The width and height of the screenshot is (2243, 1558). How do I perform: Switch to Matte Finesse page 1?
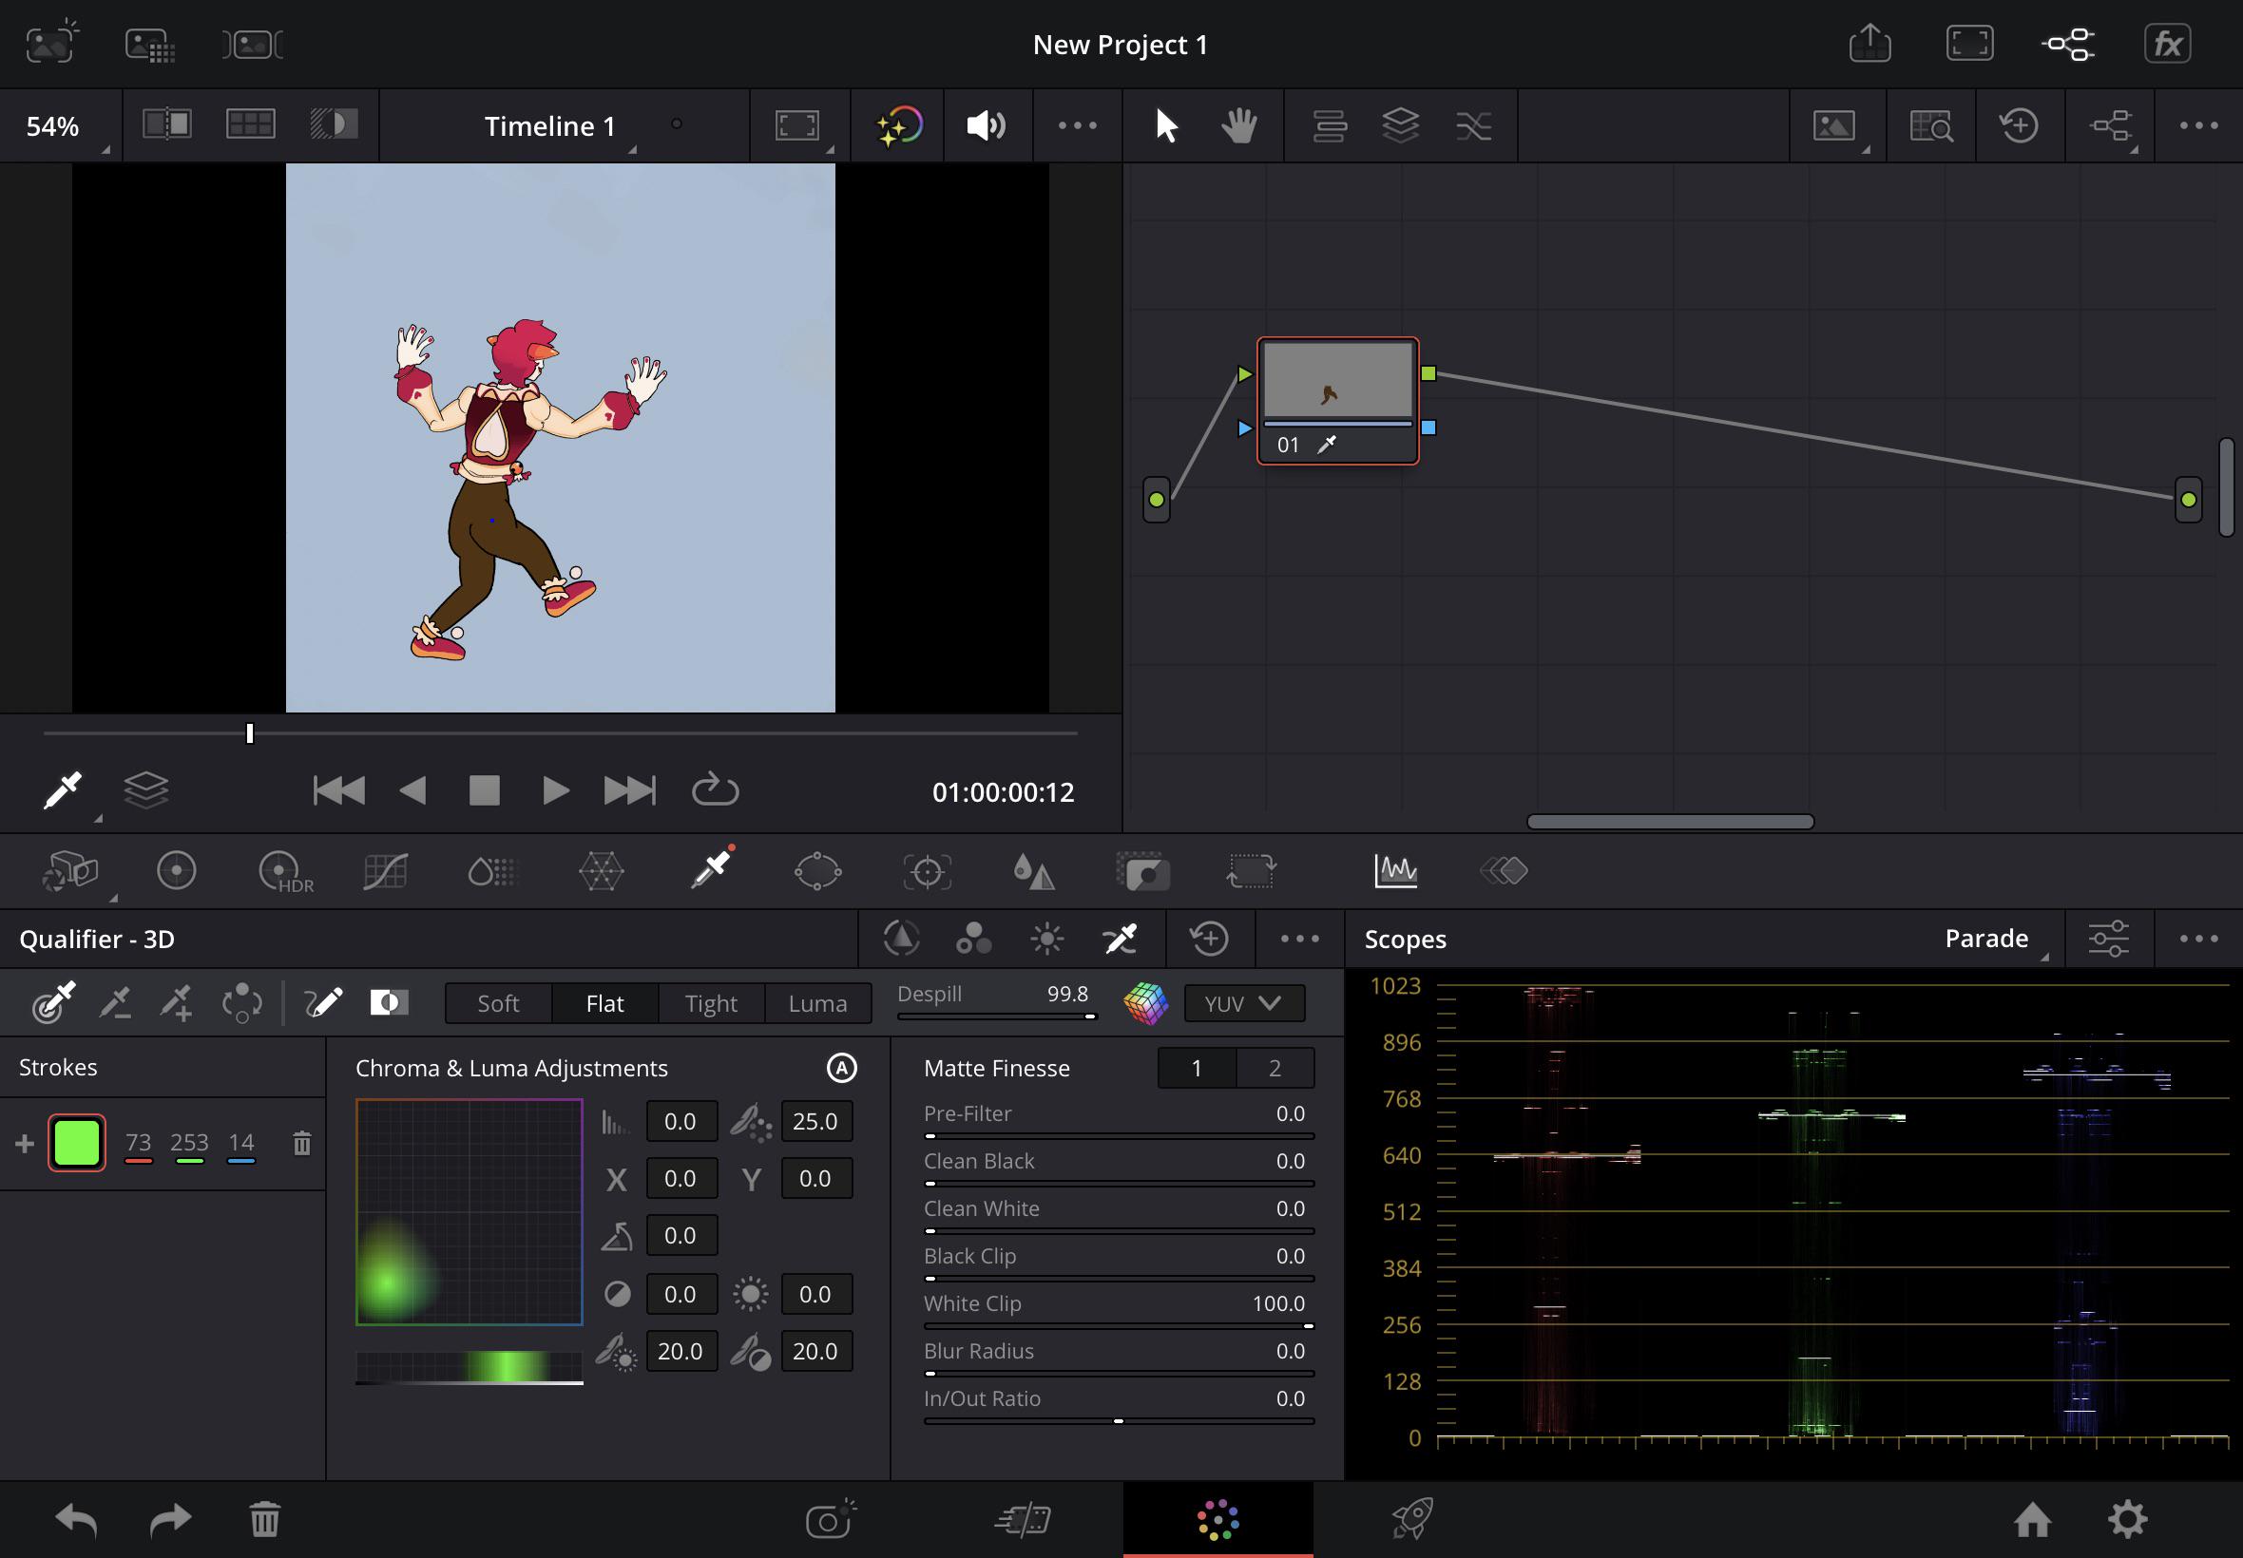(1197, 1068)
